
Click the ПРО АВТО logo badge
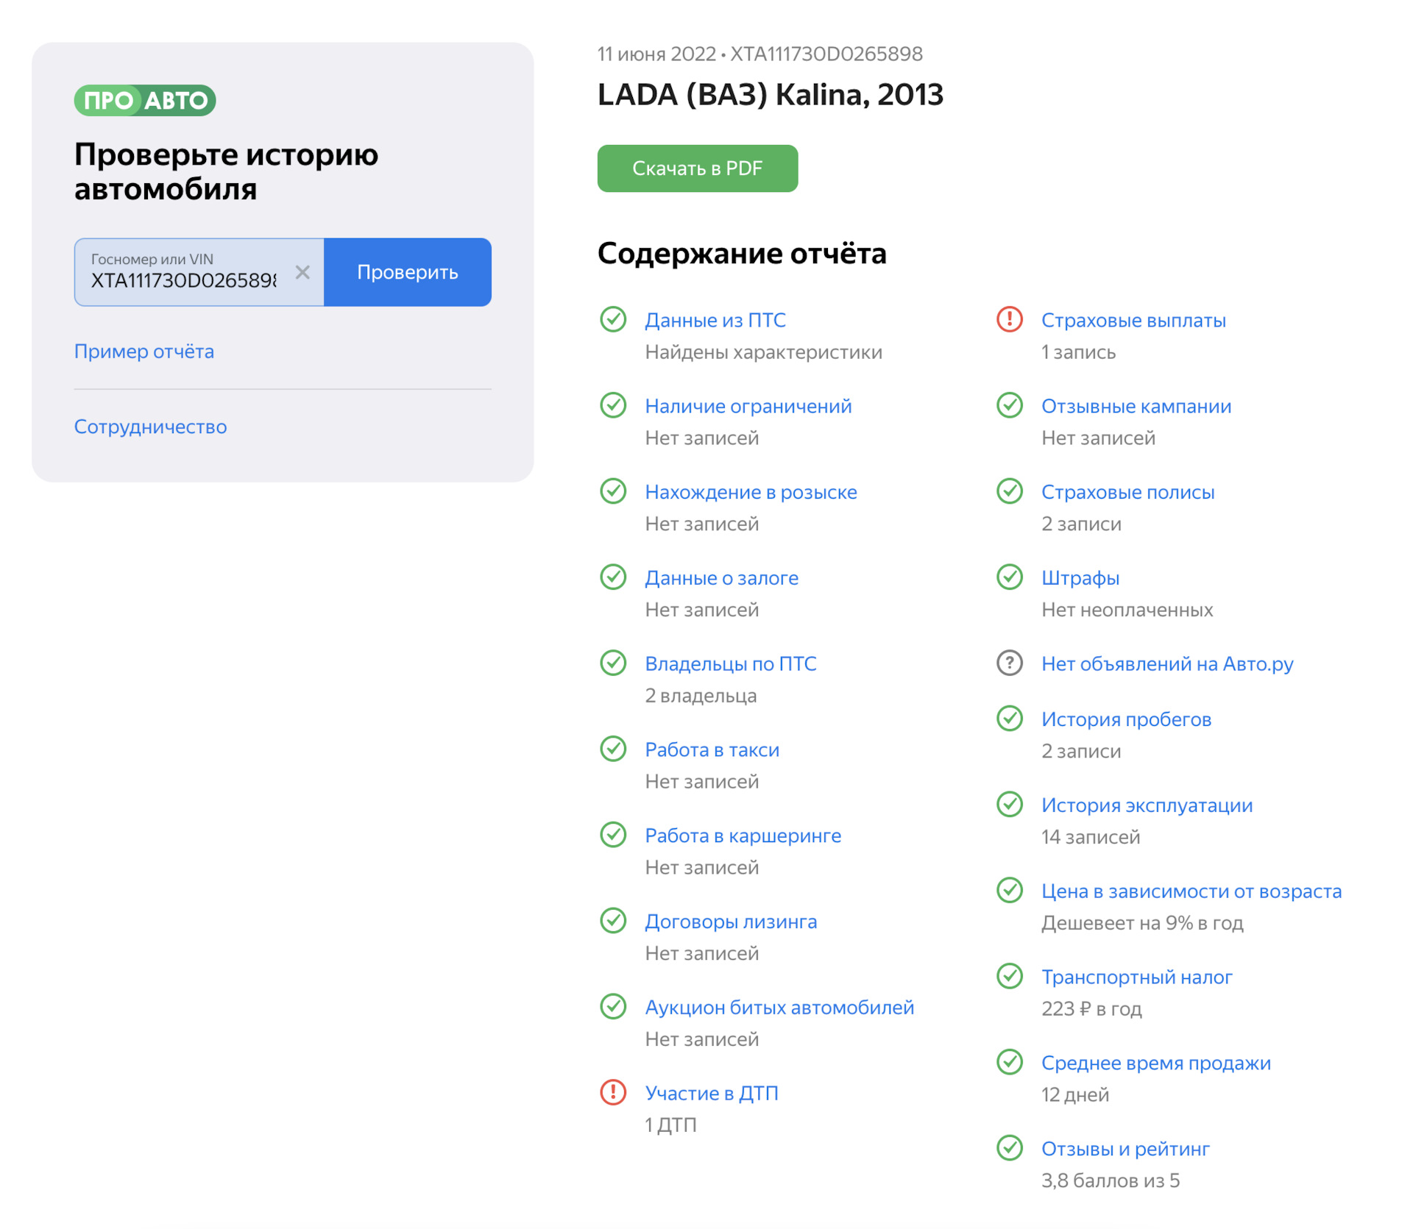point(144,100)
